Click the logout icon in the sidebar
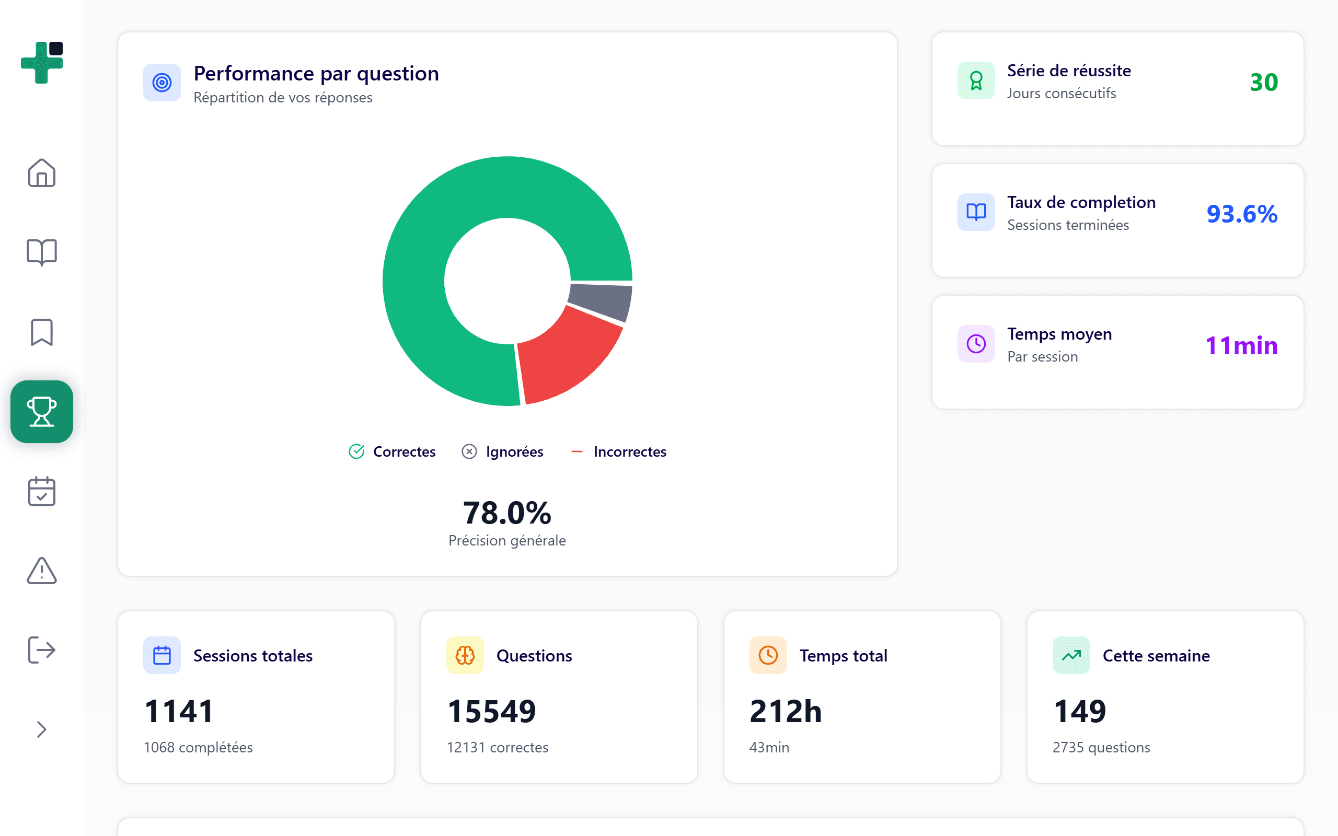This screenshot has width=1338, height=836. [41, 649]
